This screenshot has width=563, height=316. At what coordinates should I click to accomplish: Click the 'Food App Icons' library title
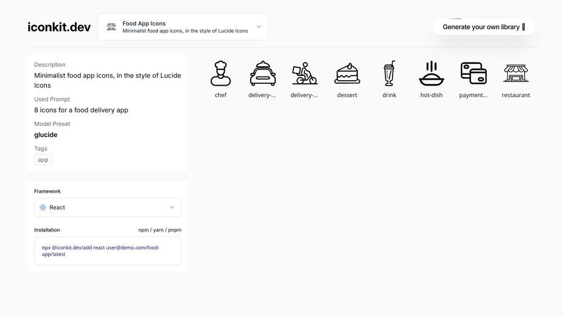coord(144,23)
